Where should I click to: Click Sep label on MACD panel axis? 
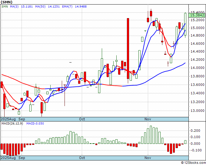click(22, 158)
